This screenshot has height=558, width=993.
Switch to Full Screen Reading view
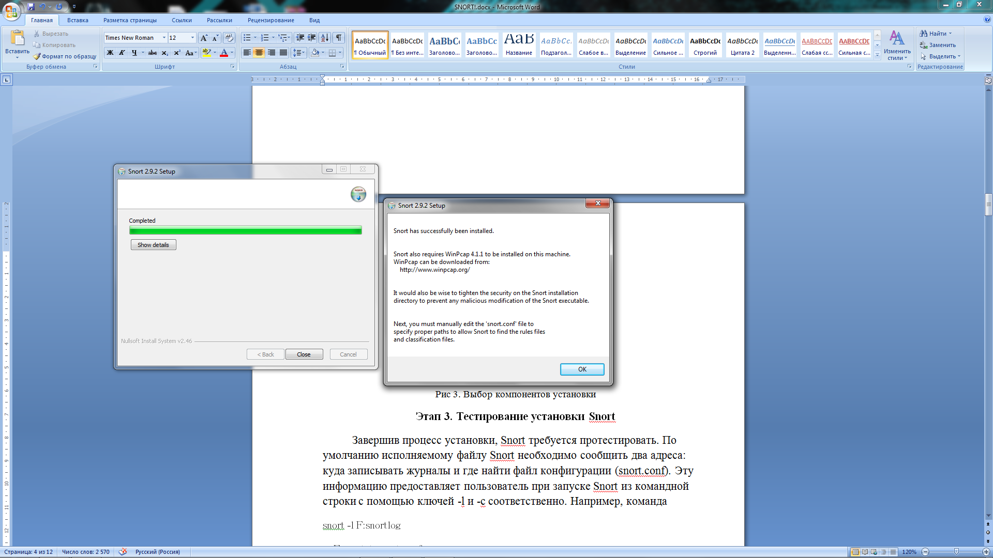click(865, 552)
